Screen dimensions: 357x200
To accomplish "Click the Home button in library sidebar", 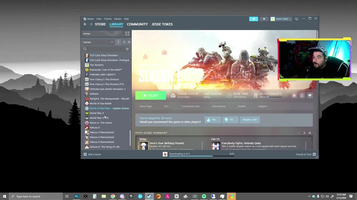I will pos(103,34).
